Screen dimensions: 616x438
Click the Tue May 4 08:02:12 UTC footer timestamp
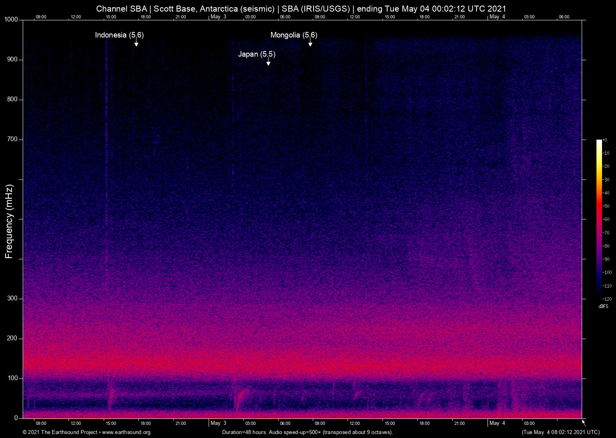click(x=560, y=432)
